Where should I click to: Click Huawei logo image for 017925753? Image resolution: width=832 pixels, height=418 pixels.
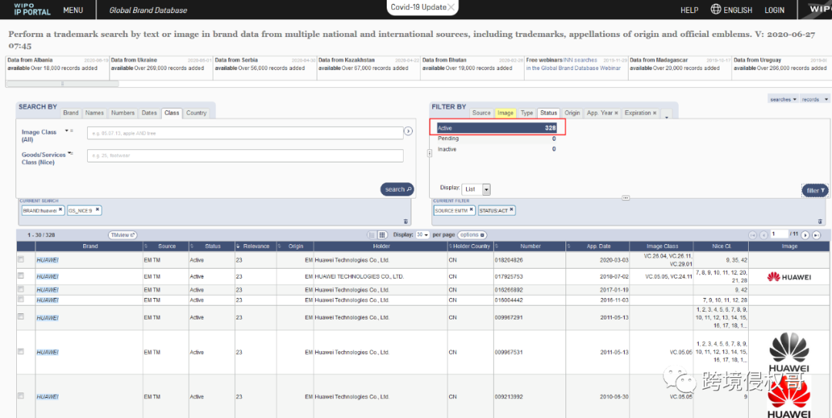(789, 276)
